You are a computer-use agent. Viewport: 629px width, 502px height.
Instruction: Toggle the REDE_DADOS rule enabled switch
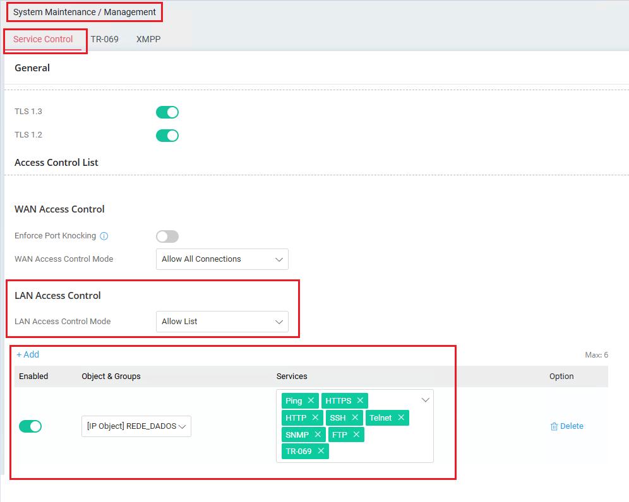point(30,426)
